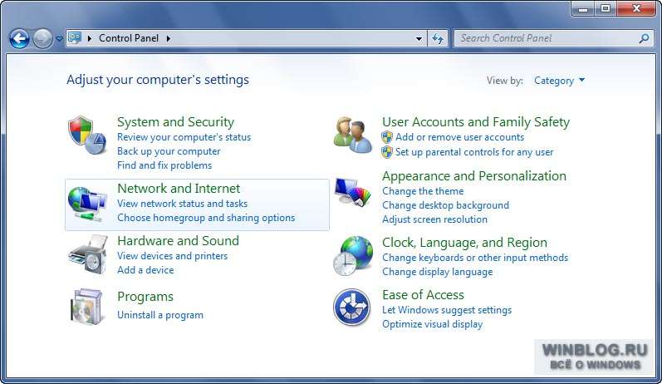This screenshot has height=384, width=662.
Task: Click Set up parental controls for any user
Action: point(474,152)
